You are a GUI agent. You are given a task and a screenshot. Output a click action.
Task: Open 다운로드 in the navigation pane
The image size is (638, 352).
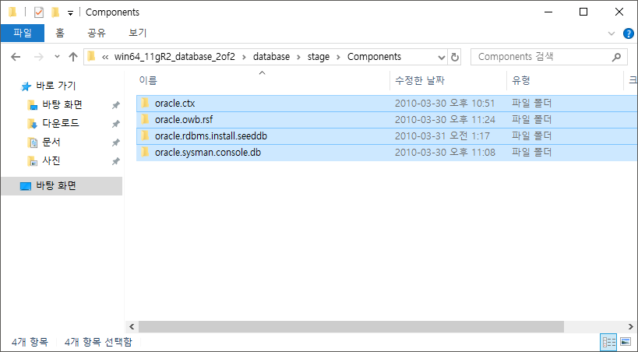point(61,123)
